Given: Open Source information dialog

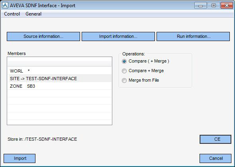Looking at the screenshot, I should click(x=43, y=36).
